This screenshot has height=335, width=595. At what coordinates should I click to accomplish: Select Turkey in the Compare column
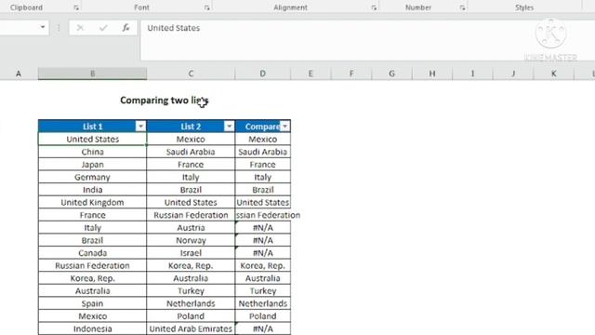click(x=262, y=290)
